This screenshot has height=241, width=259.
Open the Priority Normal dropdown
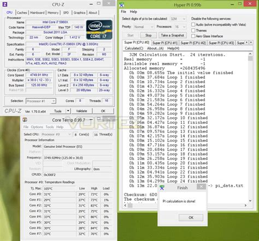tap(144, 27)
